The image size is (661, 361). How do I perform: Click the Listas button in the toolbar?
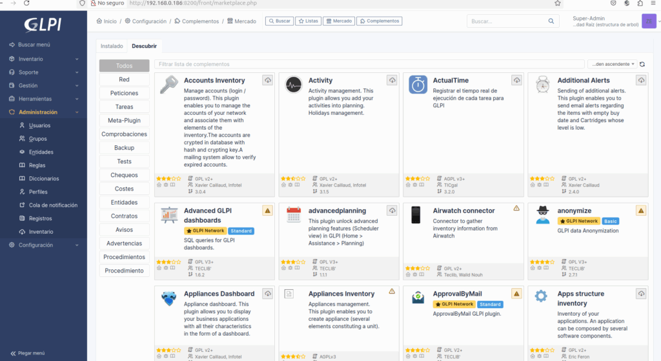point(308,21)
